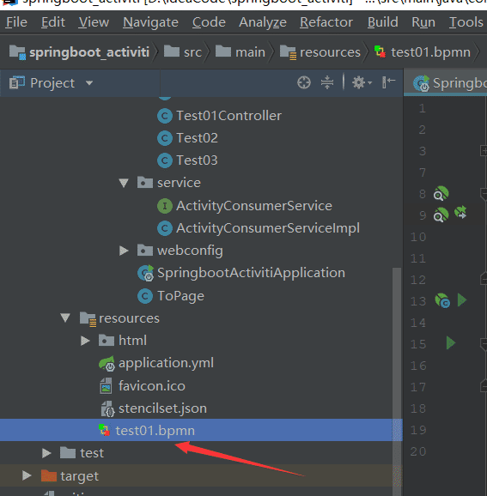487x496 pixels.
Task: Click the autowired navigation gutter icon on line 9
Action: coord(460,212)
